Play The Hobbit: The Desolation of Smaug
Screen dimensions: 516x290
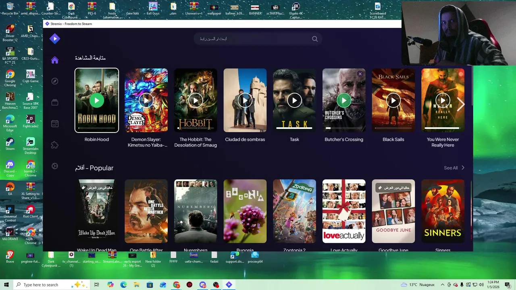click(x=196, y=100)
